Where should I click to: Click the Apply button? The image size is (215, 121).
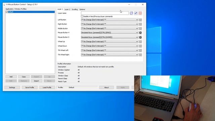(x=123, y=87)
